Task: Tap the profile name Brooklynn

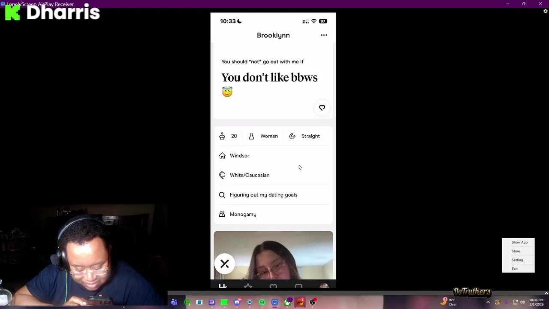Action: click(x=273, y=35)
